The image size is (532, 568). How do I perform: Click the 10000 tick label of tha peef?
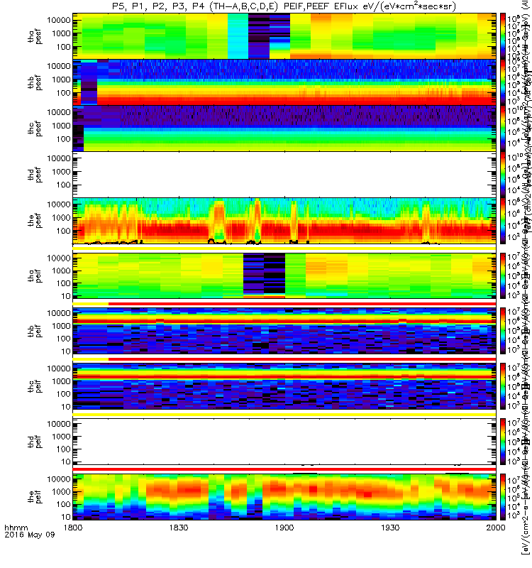pos(59,21)
